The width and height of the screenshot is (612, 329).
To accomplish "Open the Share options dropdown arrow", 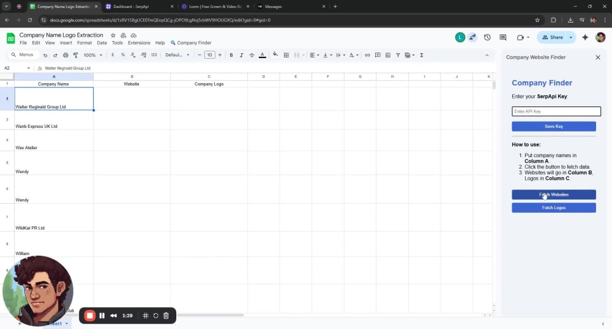I will (x=571, y=37).
